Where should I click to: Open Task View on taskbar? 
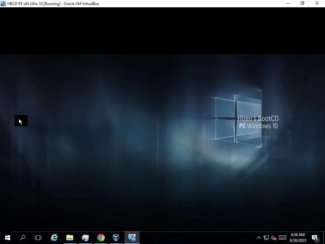[x=38, y=238]
